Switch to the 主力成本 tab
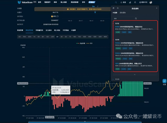 click(x=49, y=30)
